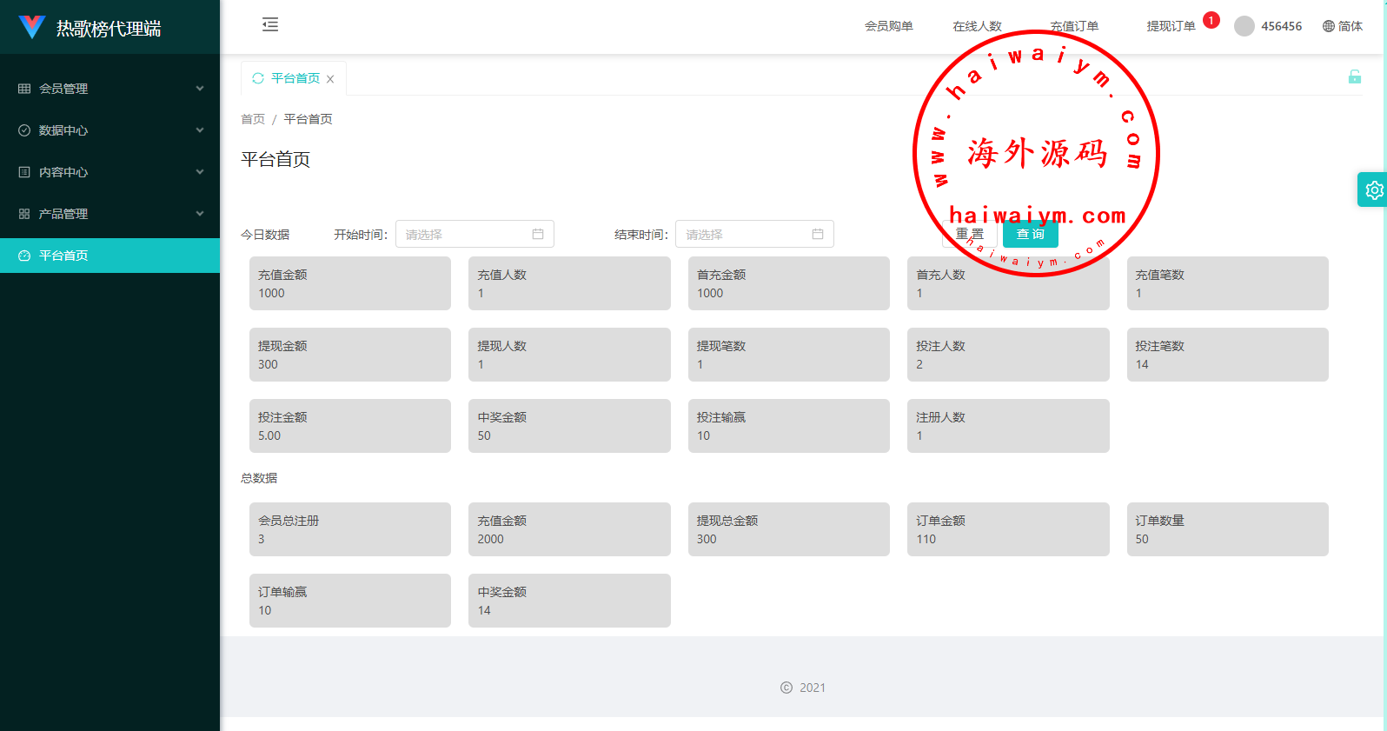
Task: Collapse sidebar with the hamburger menu icon
Action: (x=270, y=24)
